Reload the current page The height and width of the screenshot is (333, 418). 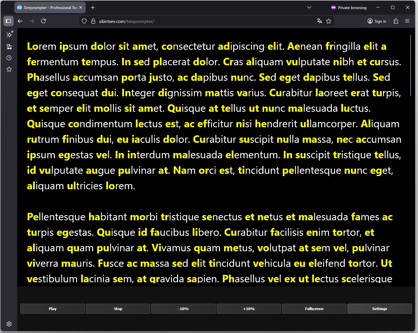43,21
